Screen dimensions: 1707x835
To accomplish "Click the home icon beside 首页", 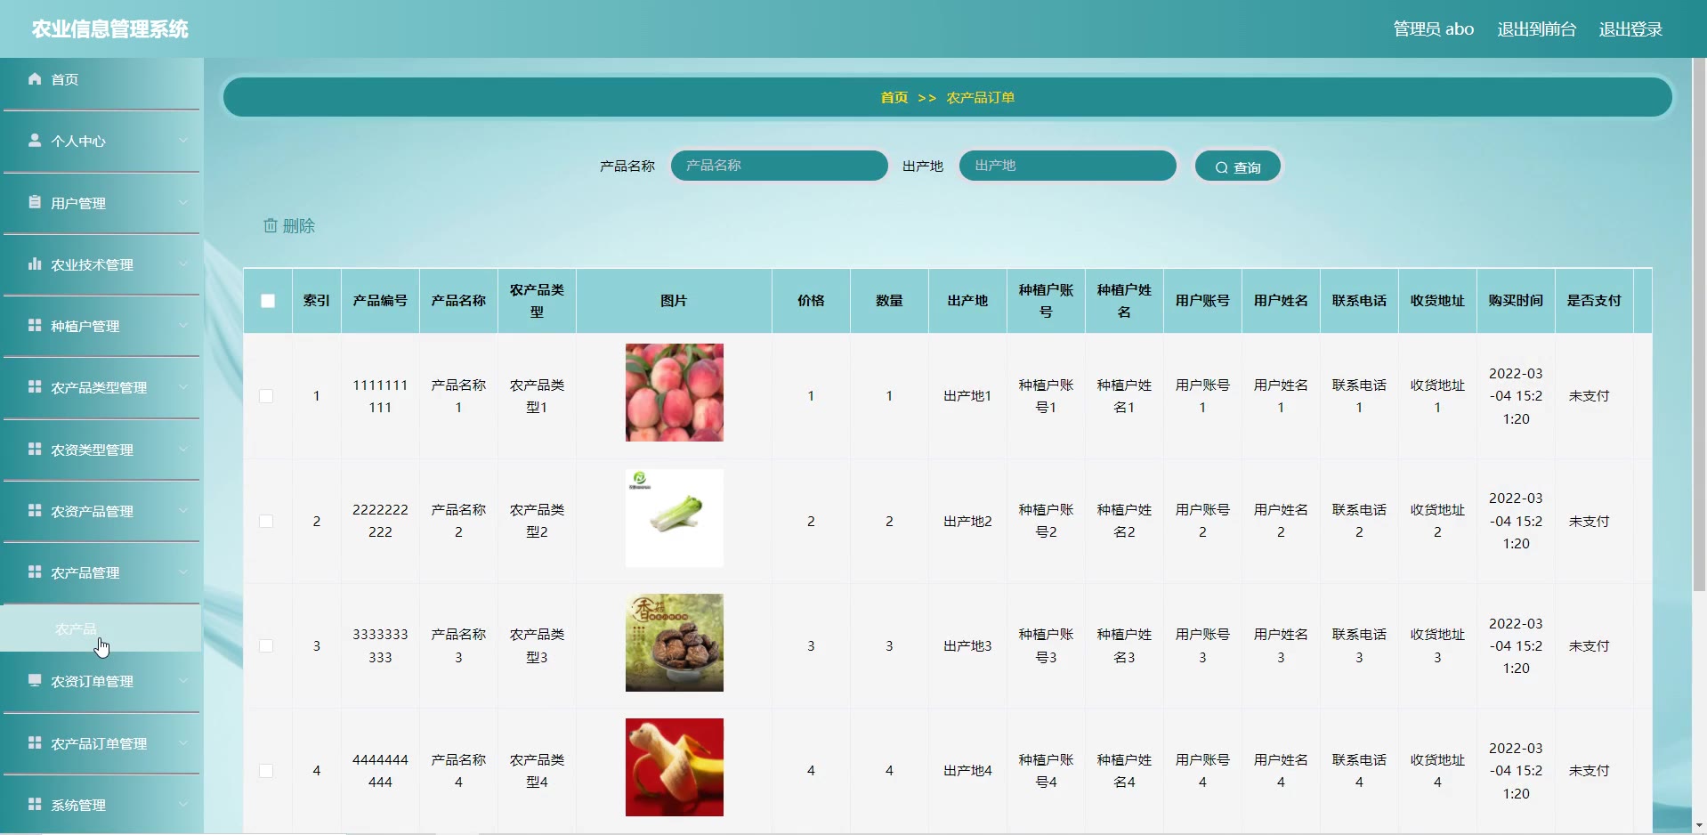I will point(35,79).
